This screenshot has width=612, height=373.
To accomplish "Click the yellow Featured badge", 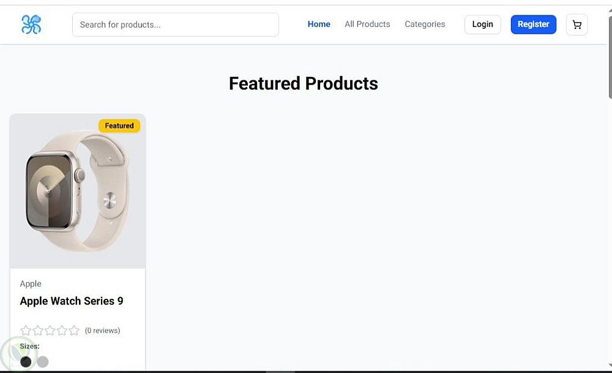I will (119, 126).
